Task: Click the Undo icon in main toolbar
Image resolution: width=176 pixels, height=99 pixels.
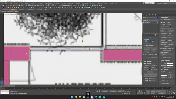Action: (2, 5)
